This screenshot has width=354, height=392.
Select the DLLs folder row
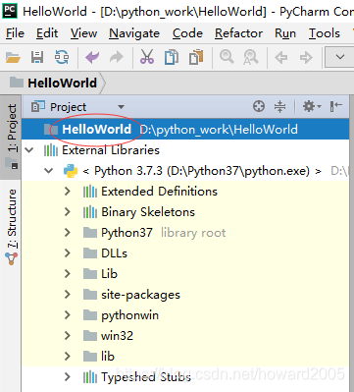pos(114,253)
